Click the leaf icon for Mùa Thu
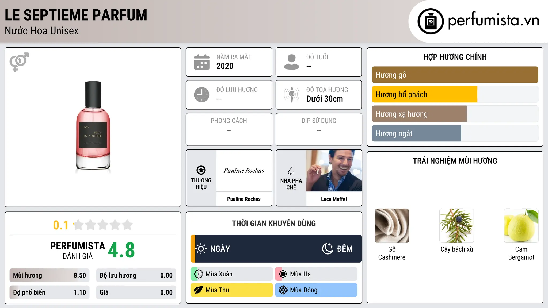The image size is (548, 308). point(199,290)
